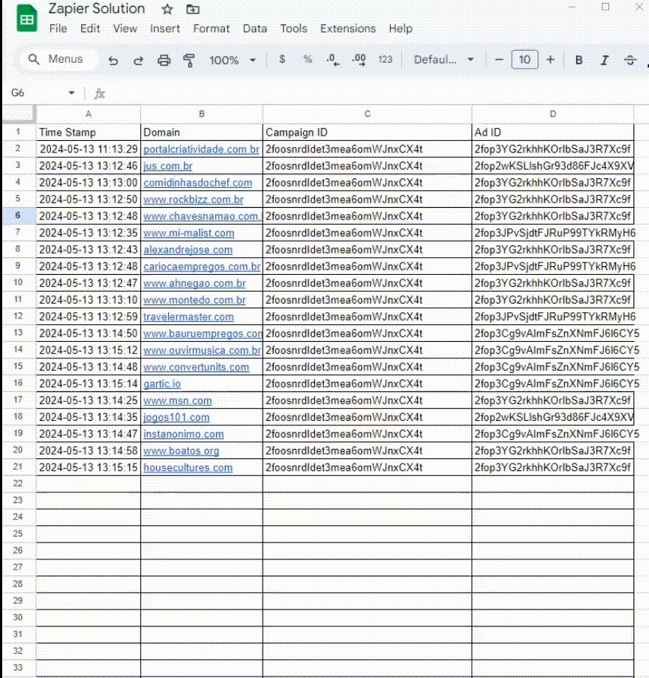
Task: Format as currency with dollar icon
Action: point(282,60)
